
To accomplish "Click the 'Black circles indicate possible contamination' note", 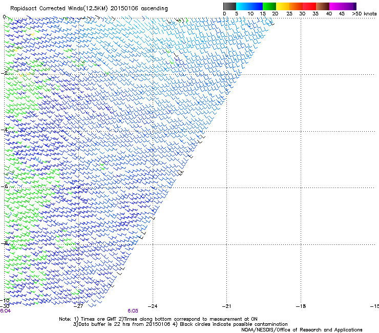I will tap(230, 324).
